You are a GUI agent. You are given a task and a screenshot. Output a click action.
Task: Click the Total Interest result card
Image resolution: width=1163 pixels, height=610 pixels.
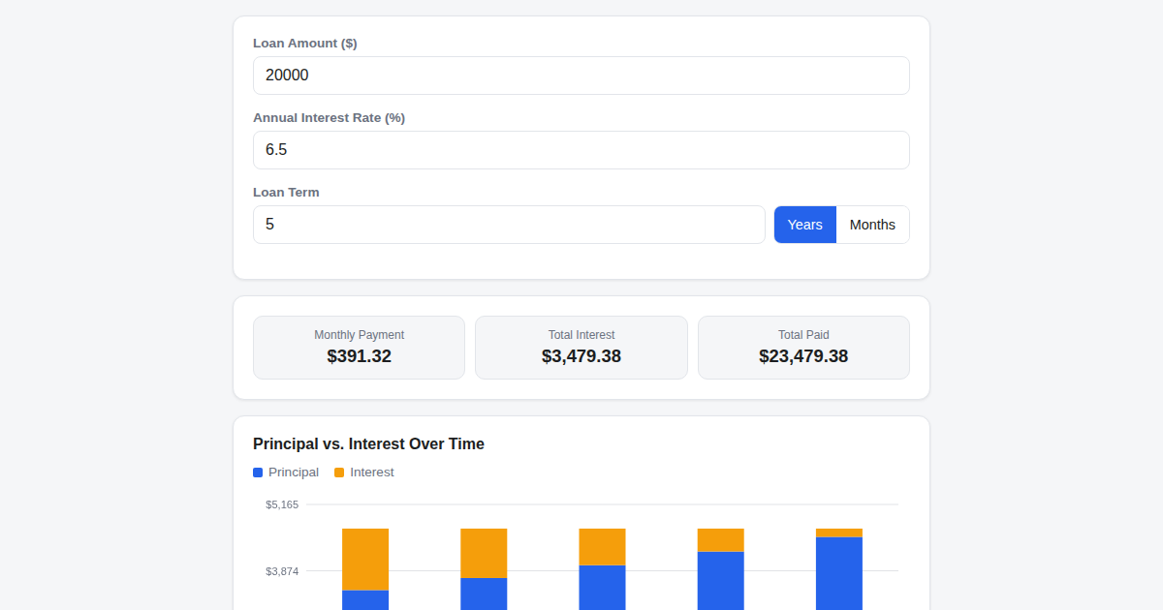pyautogui.click(x=581, y=348)
